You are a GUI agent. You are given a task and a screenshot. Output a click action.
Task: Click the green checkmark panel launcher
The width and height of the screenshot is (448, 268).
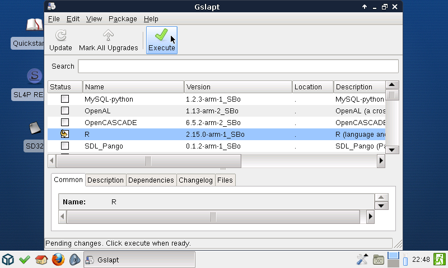pyautogui.click(x=25, y=260)
